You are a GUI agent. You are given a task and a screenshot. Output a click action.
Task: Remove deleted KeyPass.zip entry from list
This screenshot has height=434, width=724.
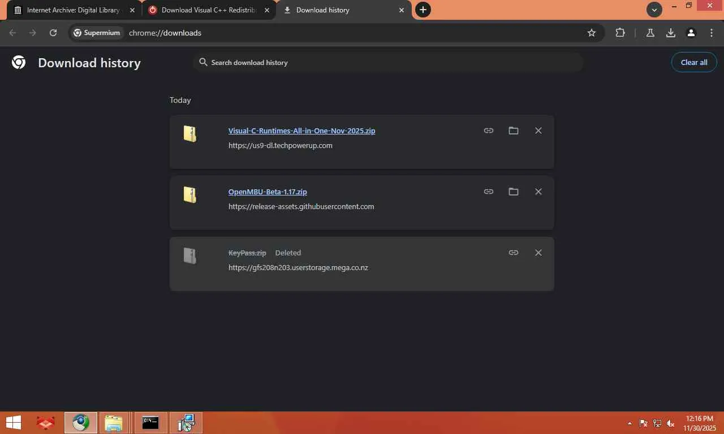point(538,253)
